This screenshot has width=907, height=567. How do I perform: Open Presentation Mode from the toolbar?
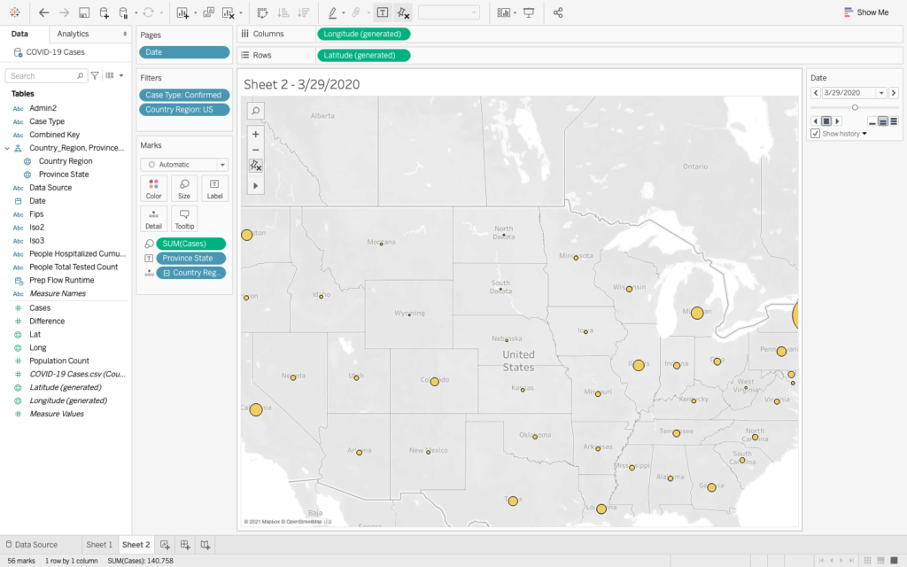click(x=529, y=12)
